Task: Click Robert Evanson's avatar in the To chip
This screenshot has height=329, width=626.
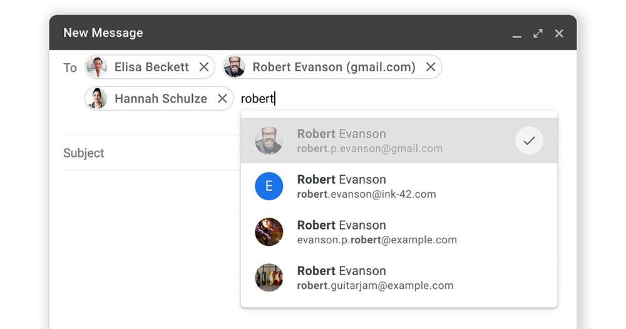Action: pyautogui.click(x=235, y=67)
